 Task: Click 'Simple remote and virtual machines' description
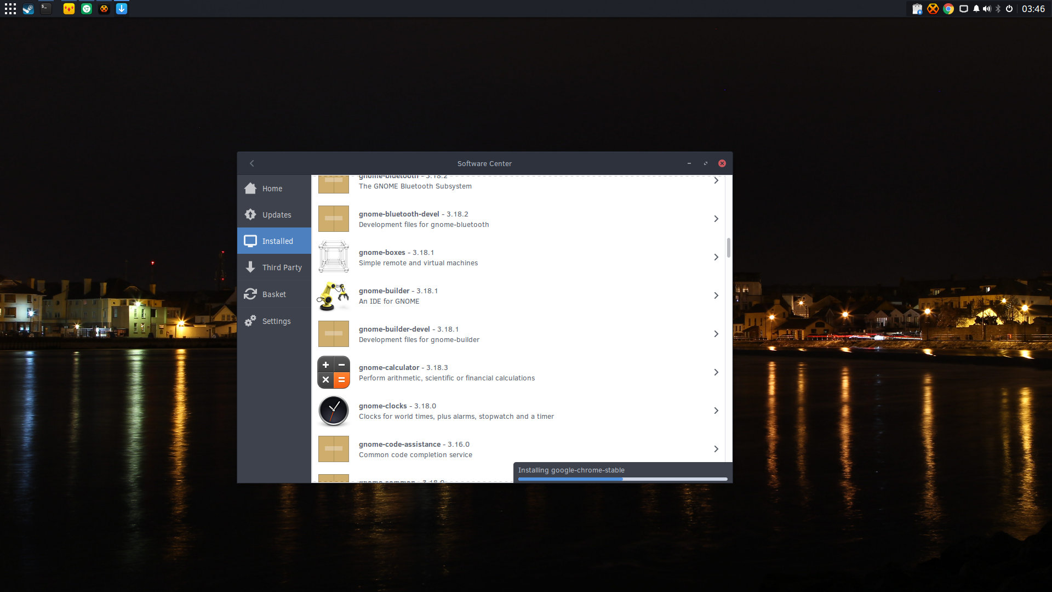418,263
